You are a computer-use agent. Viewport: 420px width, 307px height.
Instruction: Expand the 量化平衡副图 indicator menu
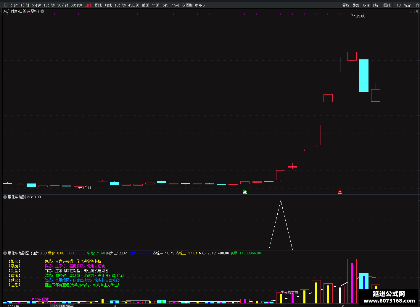tap(5, 253)
